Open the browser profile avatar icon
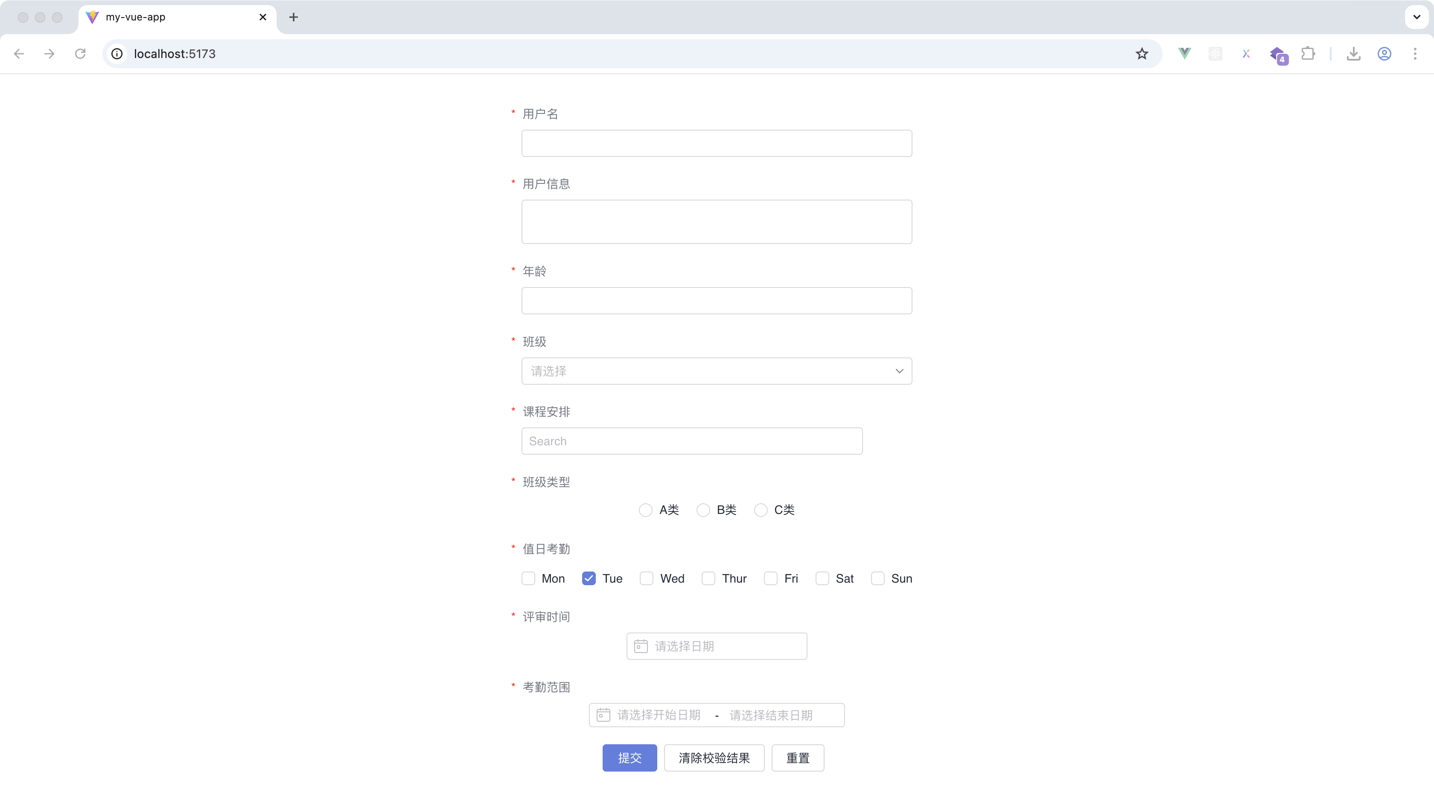 click(x=1384, y=53)
